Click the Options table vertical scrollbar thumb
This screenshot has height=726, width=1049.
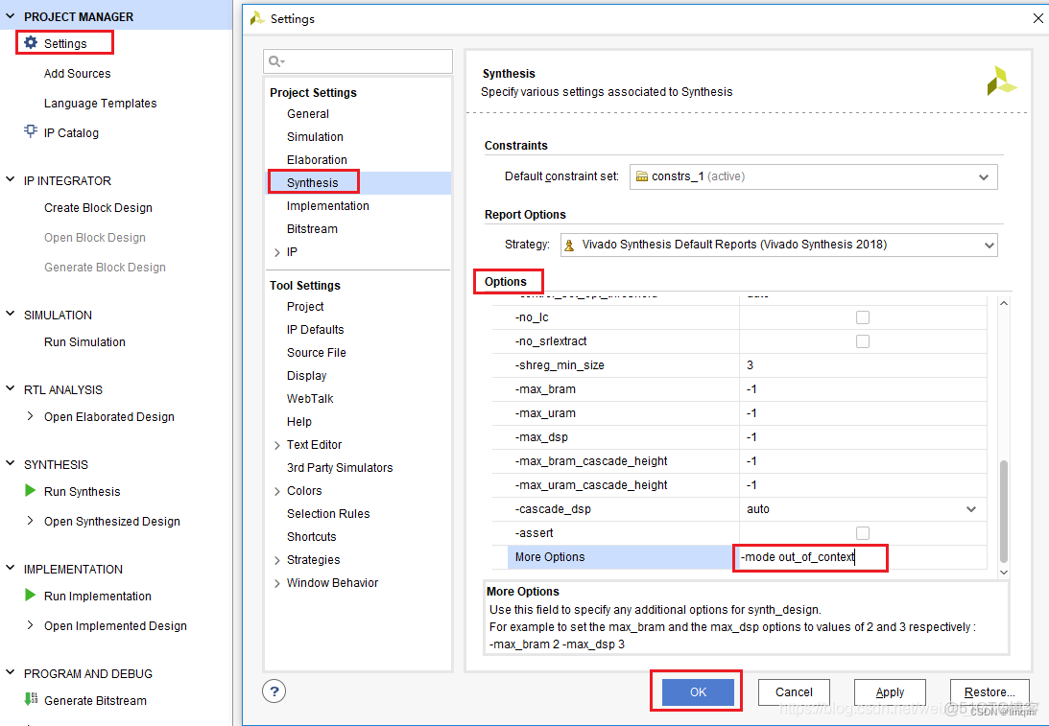coord(1004,511)
